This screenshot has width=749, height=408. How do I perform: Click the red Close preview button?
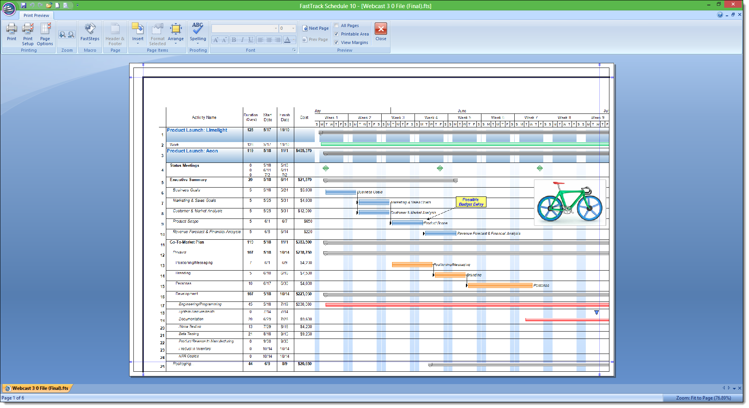[380, 29]
